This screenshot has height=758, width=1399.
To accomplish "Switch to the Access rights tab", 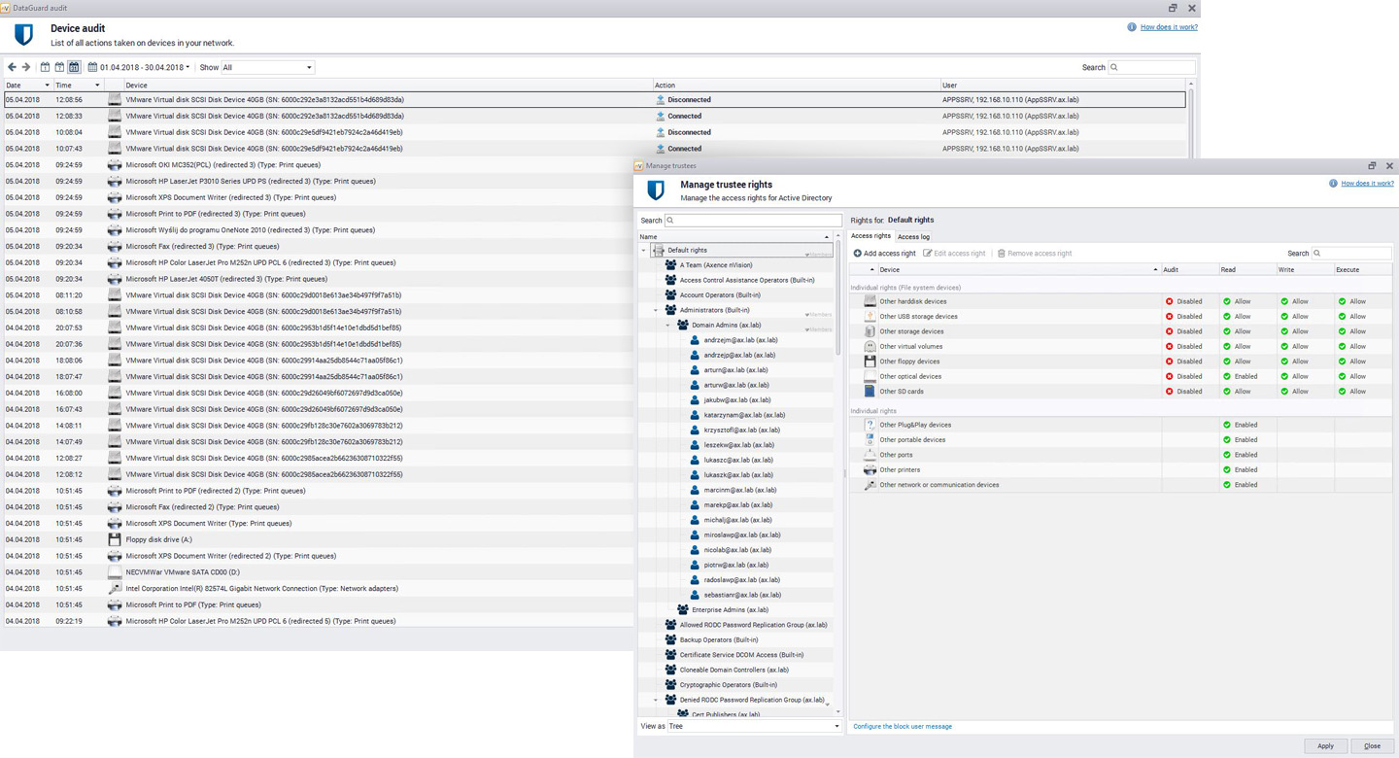I will click(x=870, y=236).
